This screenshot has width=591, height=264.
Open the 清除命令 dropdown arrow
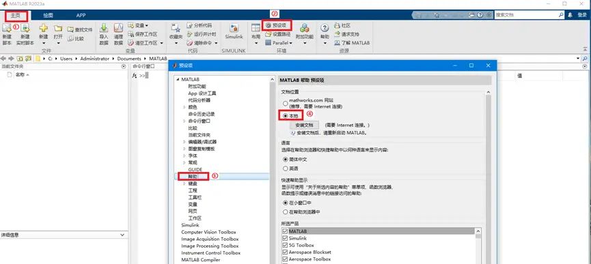pos(217,43)
